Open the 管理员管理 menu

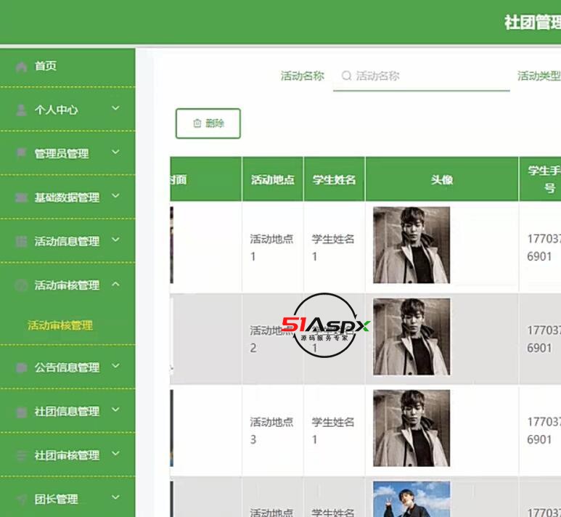(67, 153)
